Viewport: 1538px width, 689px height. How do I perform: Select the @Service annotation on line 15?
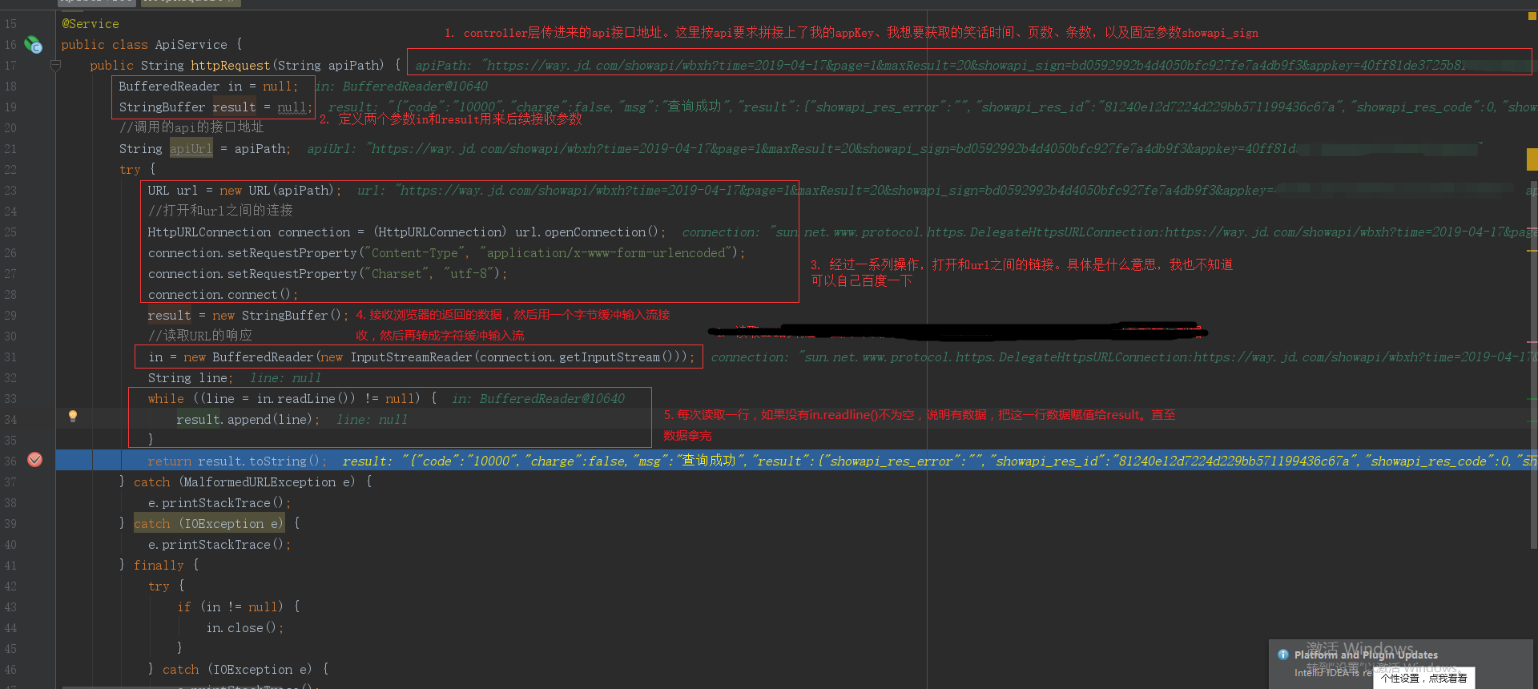click(91, 24)
